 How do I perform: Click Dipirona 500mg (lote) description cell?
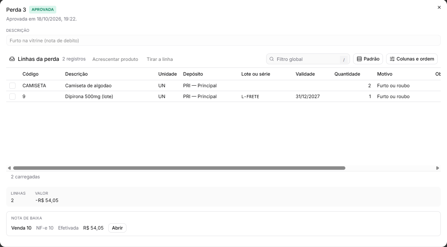(x=89, y=97)
